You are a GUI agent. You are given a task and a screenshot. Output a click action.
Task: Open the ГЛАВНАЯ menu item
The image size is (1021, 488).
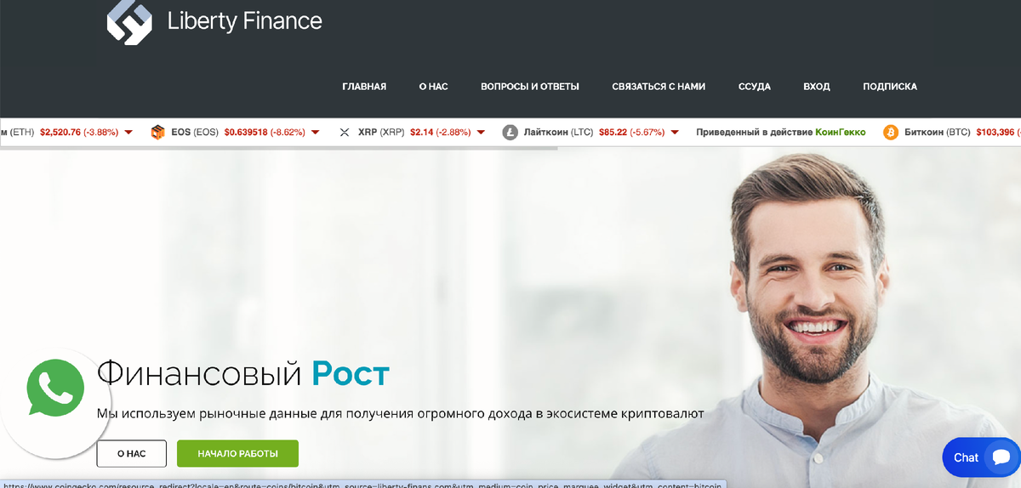[x=364, y=87]
